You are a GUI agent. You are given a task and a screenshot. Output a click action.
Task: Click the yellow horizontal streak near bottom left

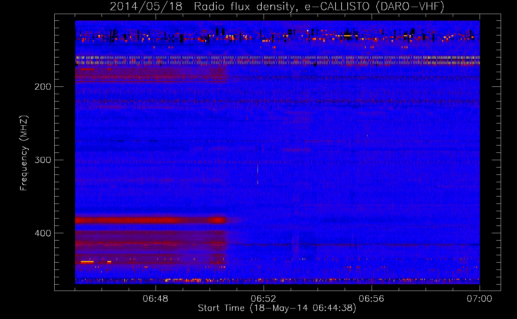click(x=87, y=262)
